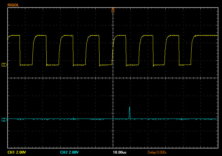The height and width of the screenshot is (156, 222).
Task: Click the base of the cyan CH2 spike
Action: tap(130, 119)
